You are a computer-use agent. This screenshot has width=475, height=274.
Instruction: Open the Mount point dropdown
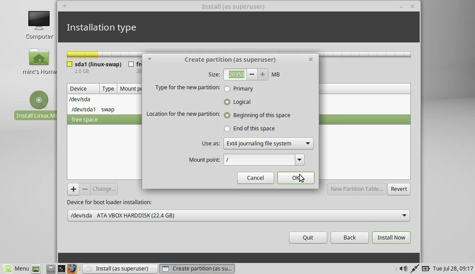point(299,160)
